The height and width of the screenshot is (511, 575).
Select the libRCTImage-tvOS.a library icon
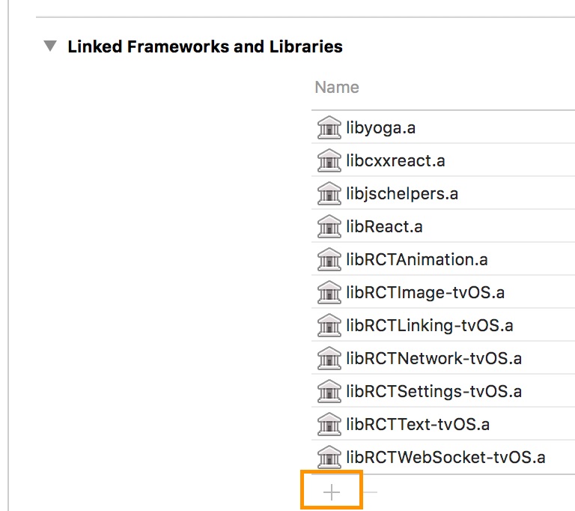coord(329,292)
